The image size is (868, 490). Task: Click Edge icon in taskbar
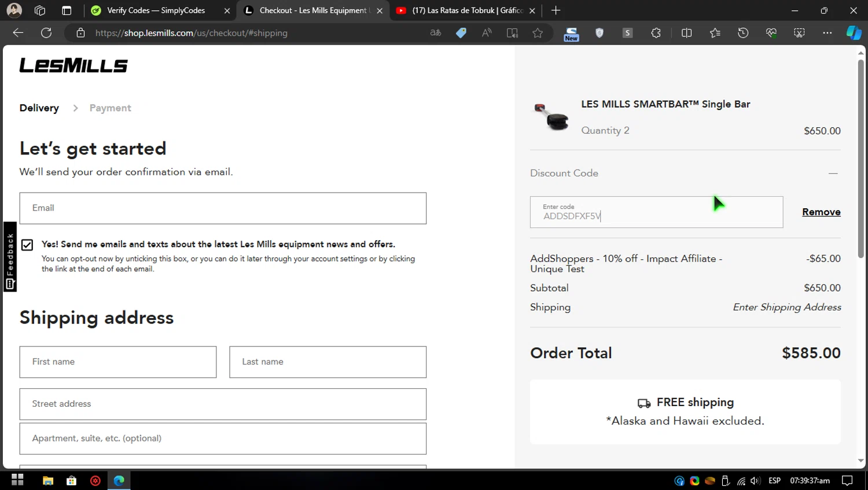[x=119, y=481]
